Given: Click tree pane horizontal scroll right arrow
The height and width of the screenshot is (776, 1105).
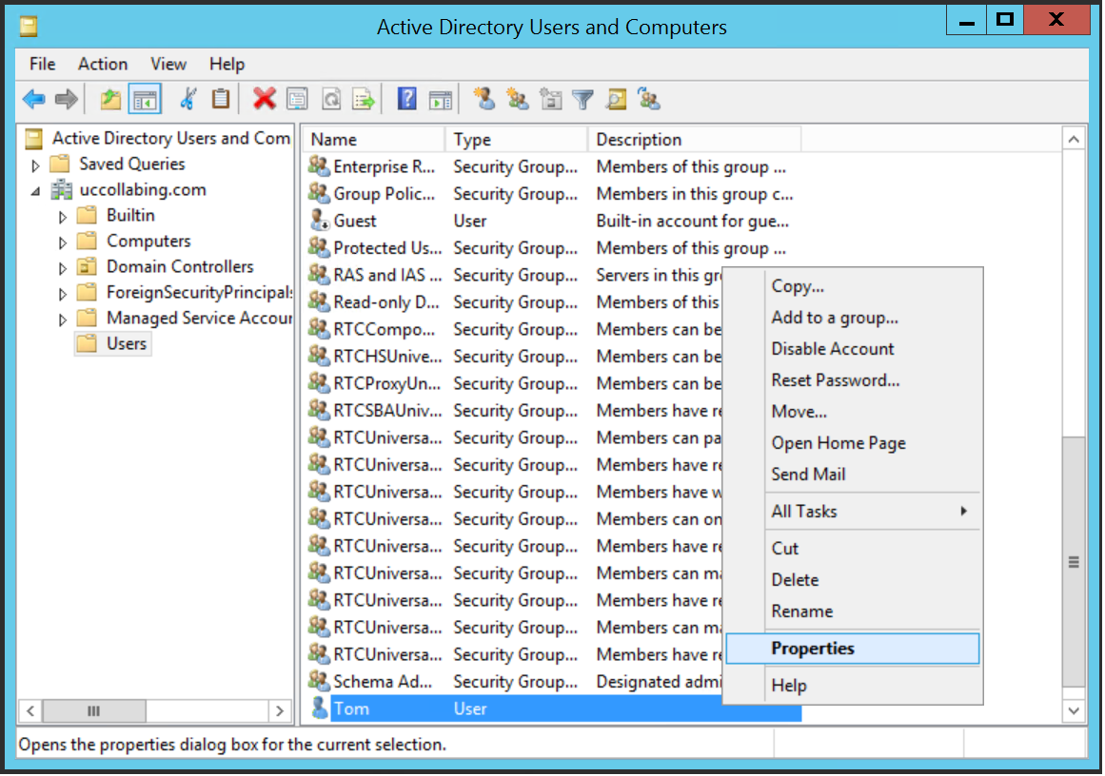Looking at the screenshot, I should tap(280, 710).
